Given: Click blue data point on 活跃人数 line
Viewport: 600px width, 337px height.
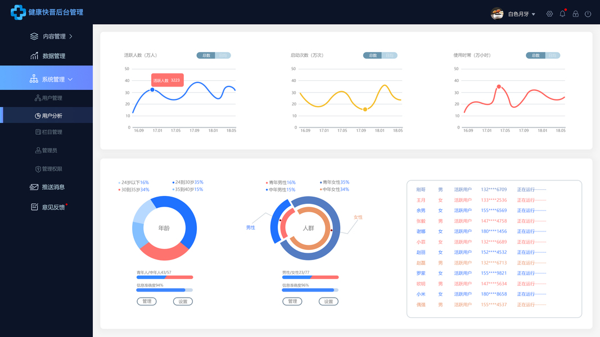Looking at the screenshot, I should click(152, 90).
